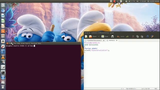Screen dimensions: 160x90
Task: Close the Untitled Document 1 tab
Action: [104, 40]
